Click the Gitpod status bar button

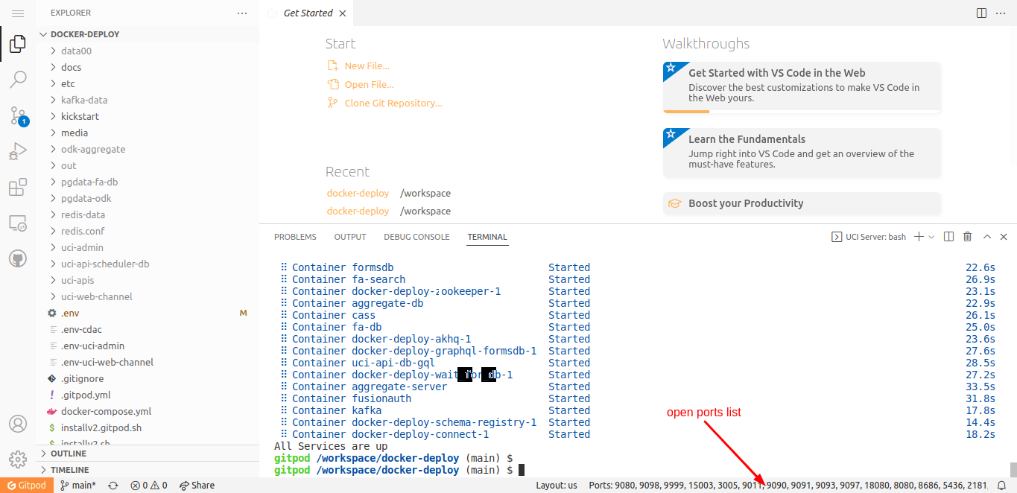click(27, 486)
